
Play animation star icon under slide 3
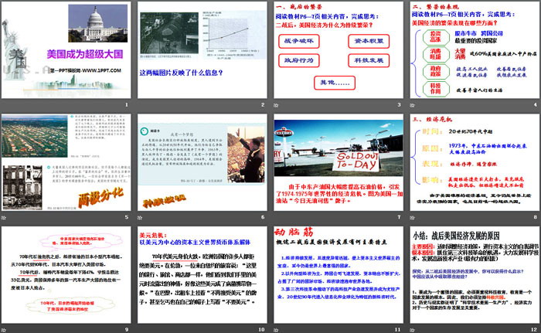pos(276,105)
